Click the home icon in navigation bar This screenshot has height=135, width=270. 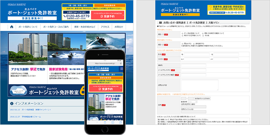tap(12, 27)
